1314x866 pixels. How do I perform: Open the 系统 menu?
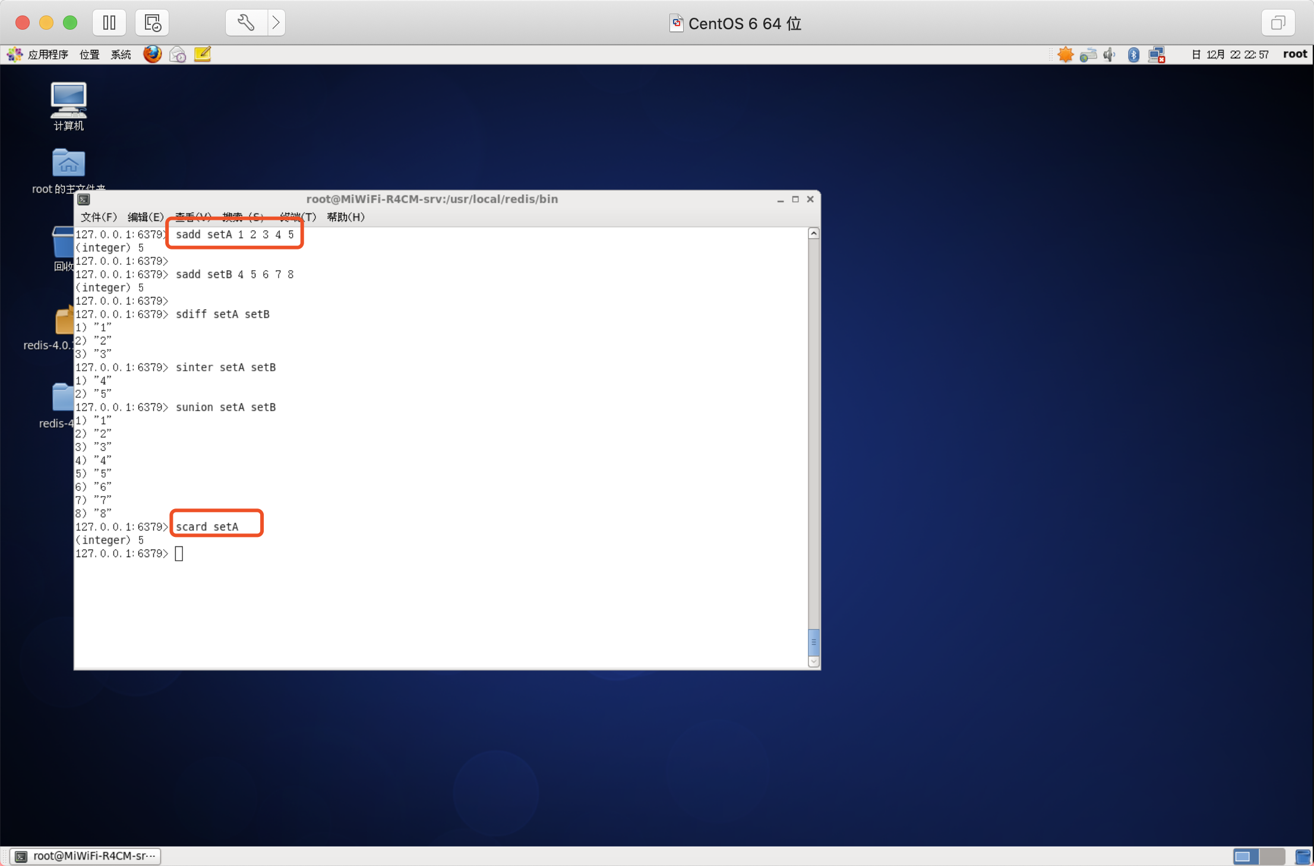tap(121, 55)
